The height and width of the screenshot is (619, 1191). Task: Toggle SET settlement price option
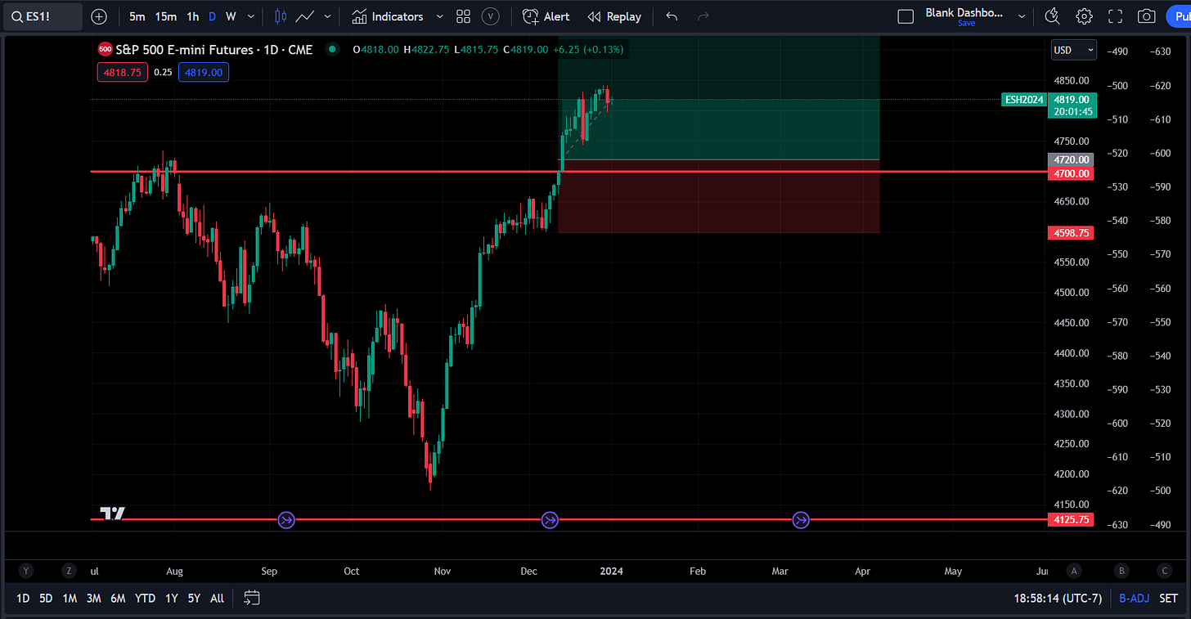[x=1168, y=599]
